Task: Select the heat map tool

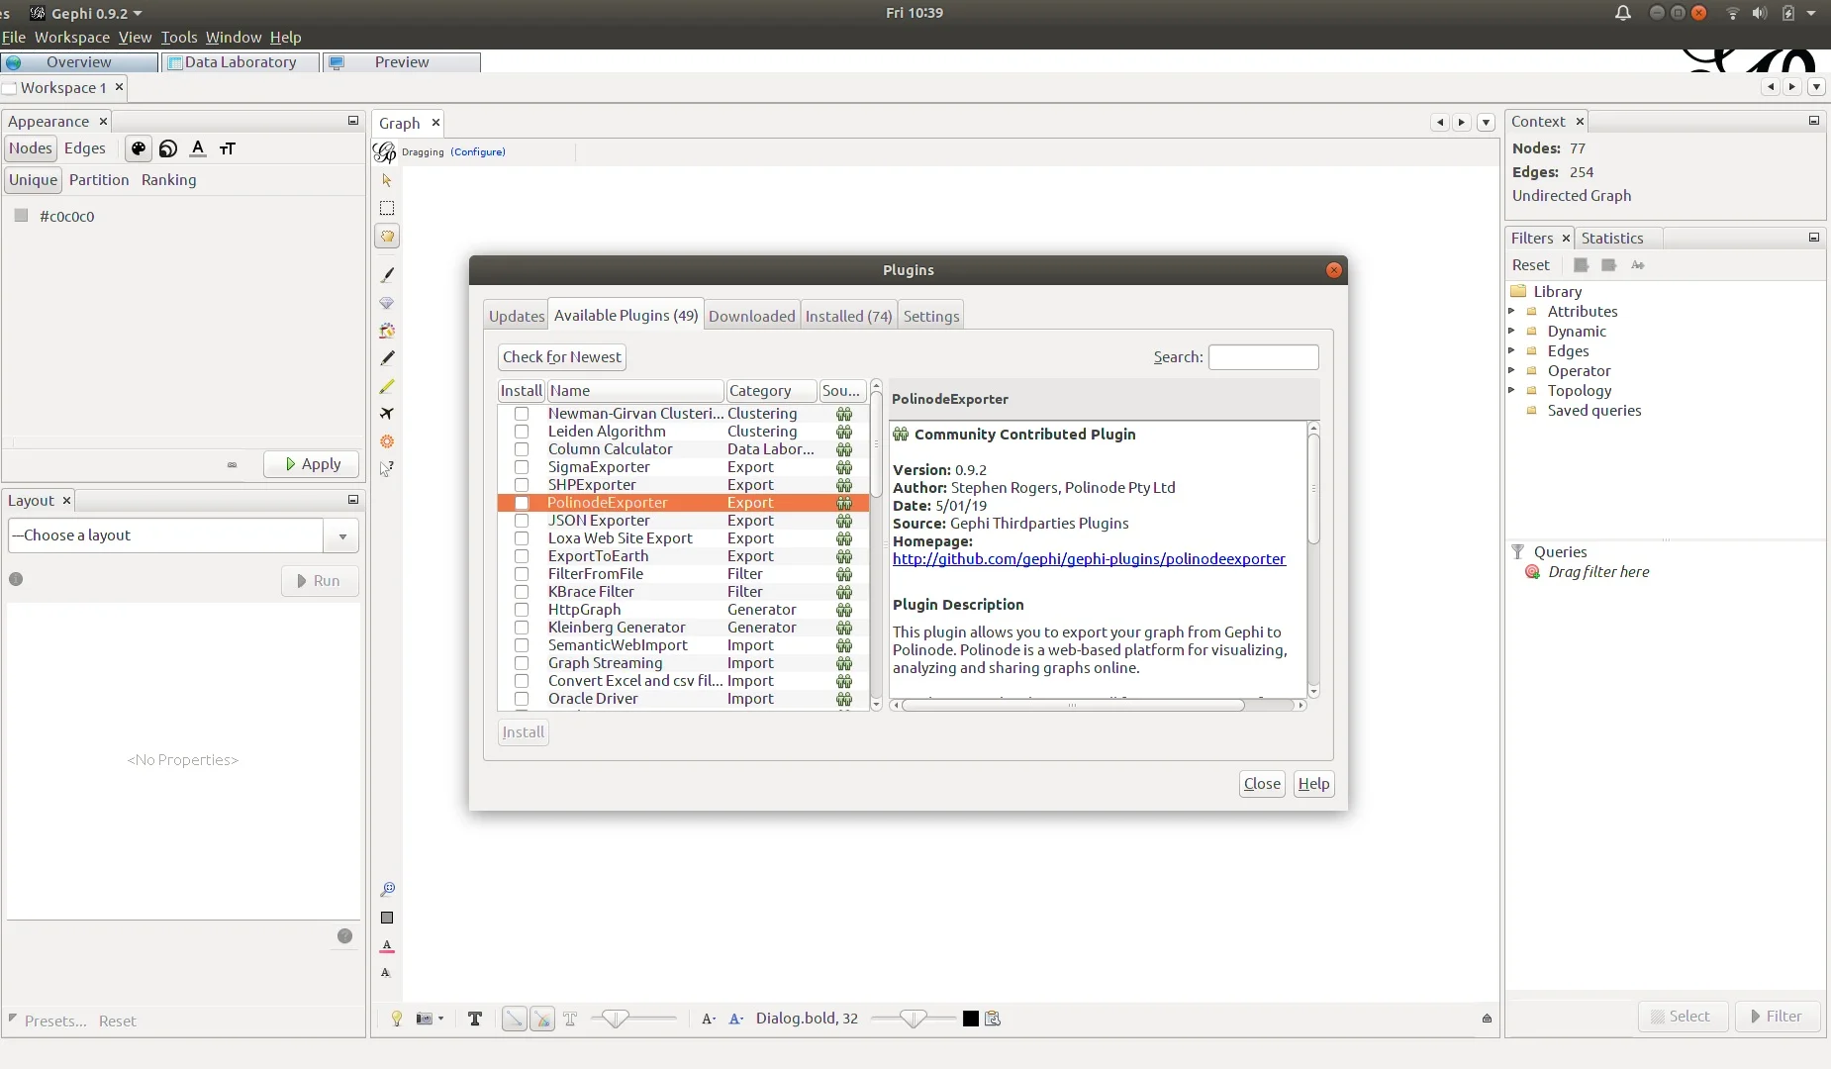Action: pyautogui.click(x=387, y=440)
